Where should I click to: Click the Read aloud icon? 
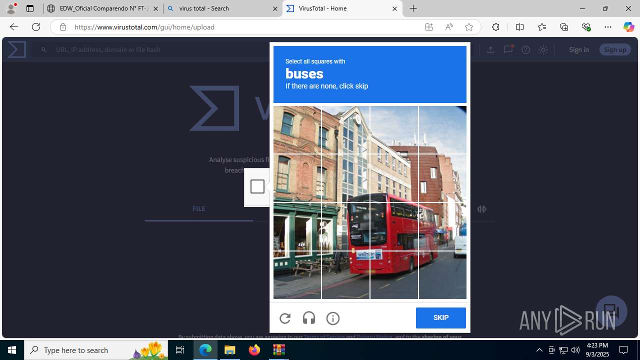[449, 27]
